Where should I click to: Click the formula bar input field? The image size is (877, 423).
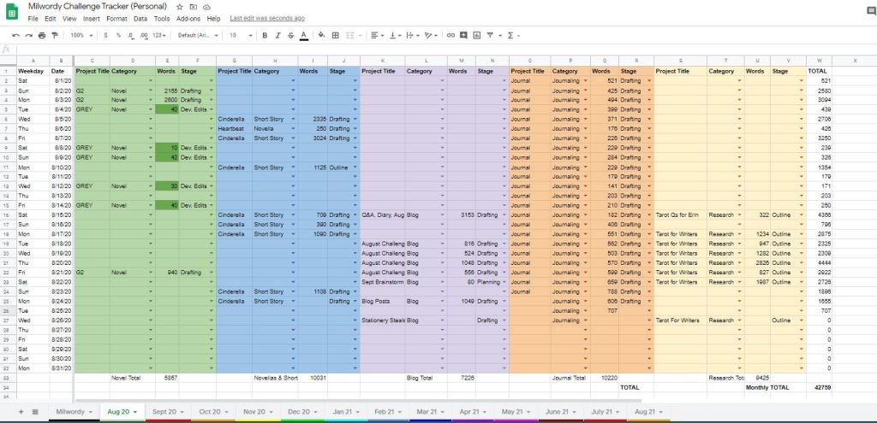coord(428,49)
